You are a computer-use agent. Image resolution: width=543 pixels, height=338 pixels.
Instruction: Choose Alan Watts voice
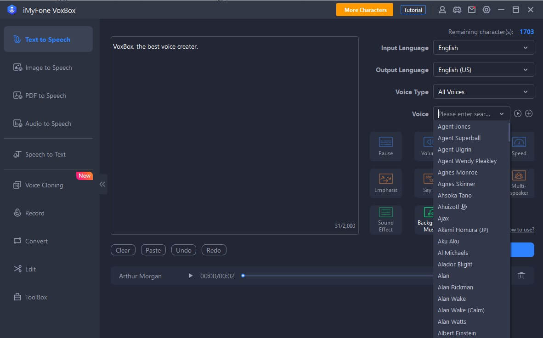click(x=471, y=321)
